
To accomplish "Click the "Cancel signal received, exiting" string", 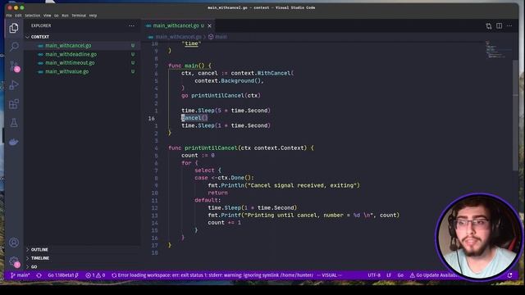I will point(304,185).
